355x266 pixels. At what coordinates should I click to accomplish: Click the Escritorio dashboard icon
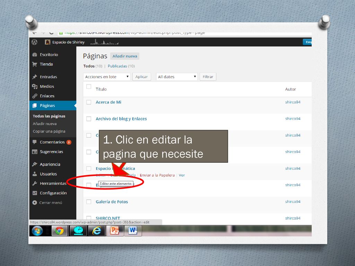(35, 54)
